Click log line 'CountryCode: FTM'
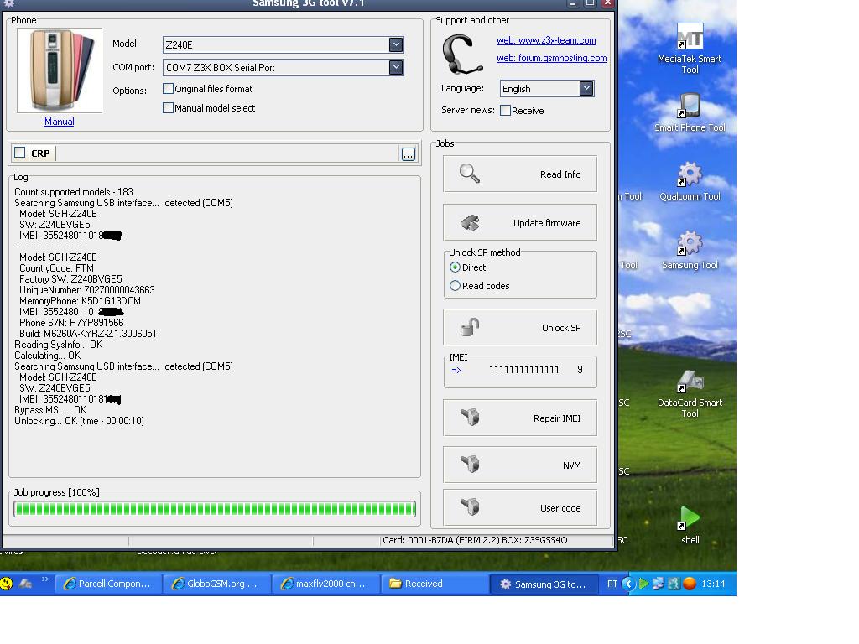The image size is (859, 644). pos(56,267)
